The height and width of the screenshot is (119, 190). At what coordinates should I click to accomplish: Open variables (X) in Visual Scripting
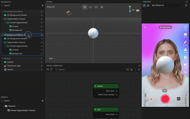tap(128, 70)
